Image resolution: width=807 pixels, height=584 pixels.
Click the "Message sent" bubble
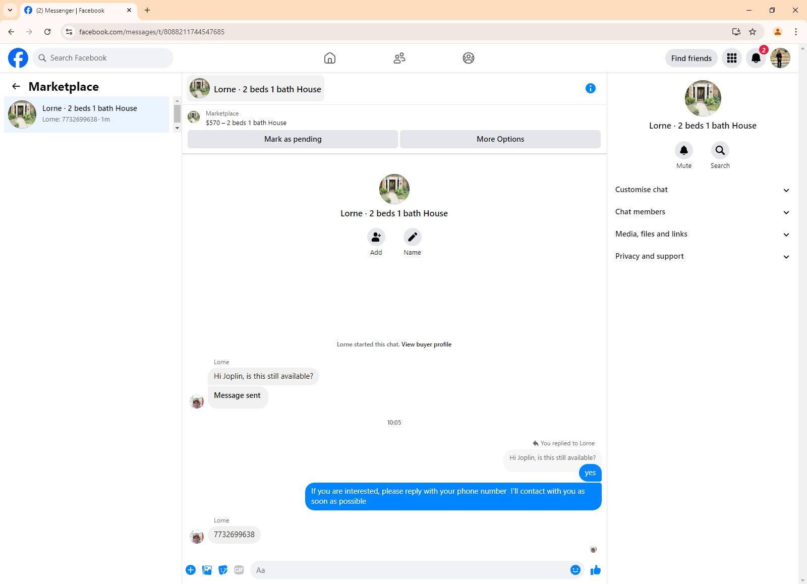(x=238, y=397)
